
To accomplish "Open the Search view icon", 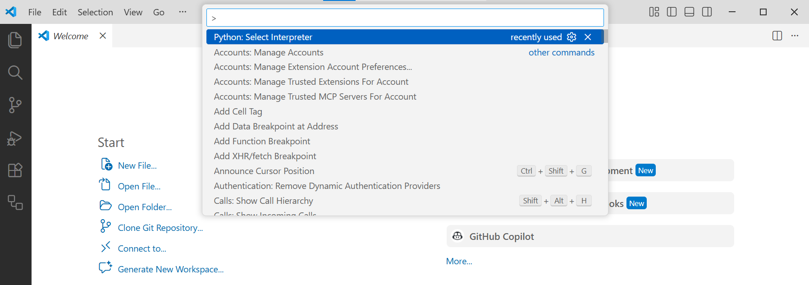I will point(15,73).
